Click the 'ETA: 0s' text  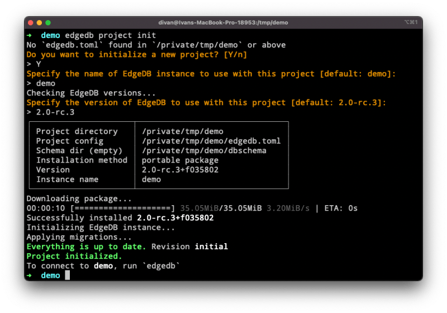coord(341,208)
